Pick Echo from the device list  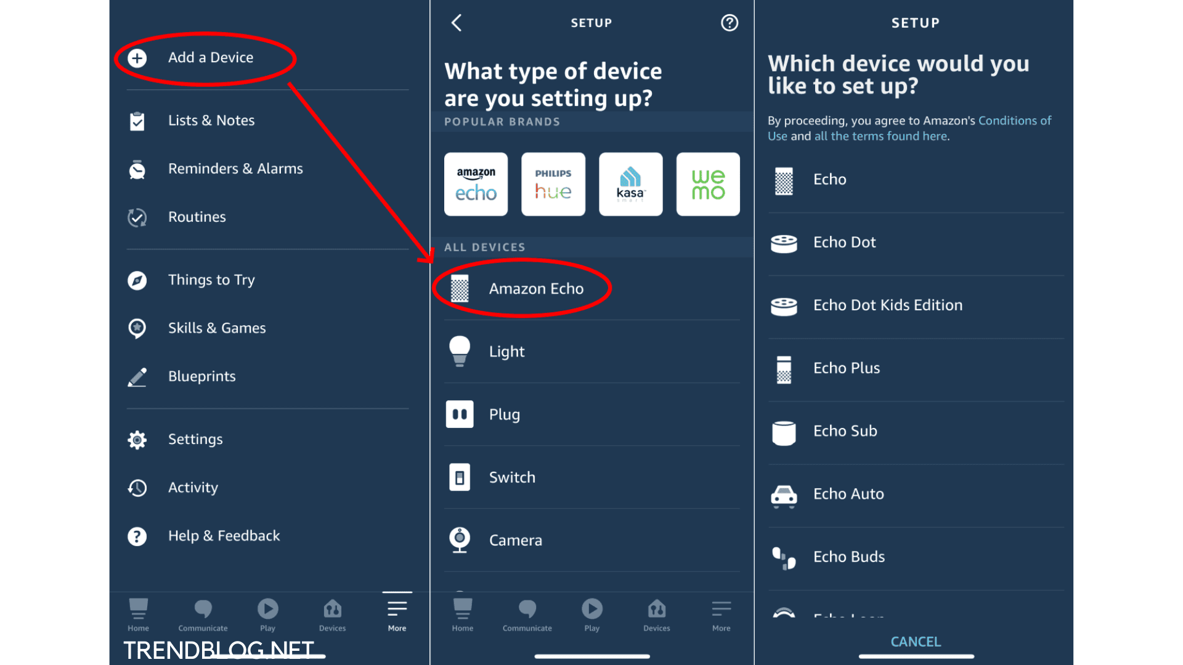(x=916, y=180)
